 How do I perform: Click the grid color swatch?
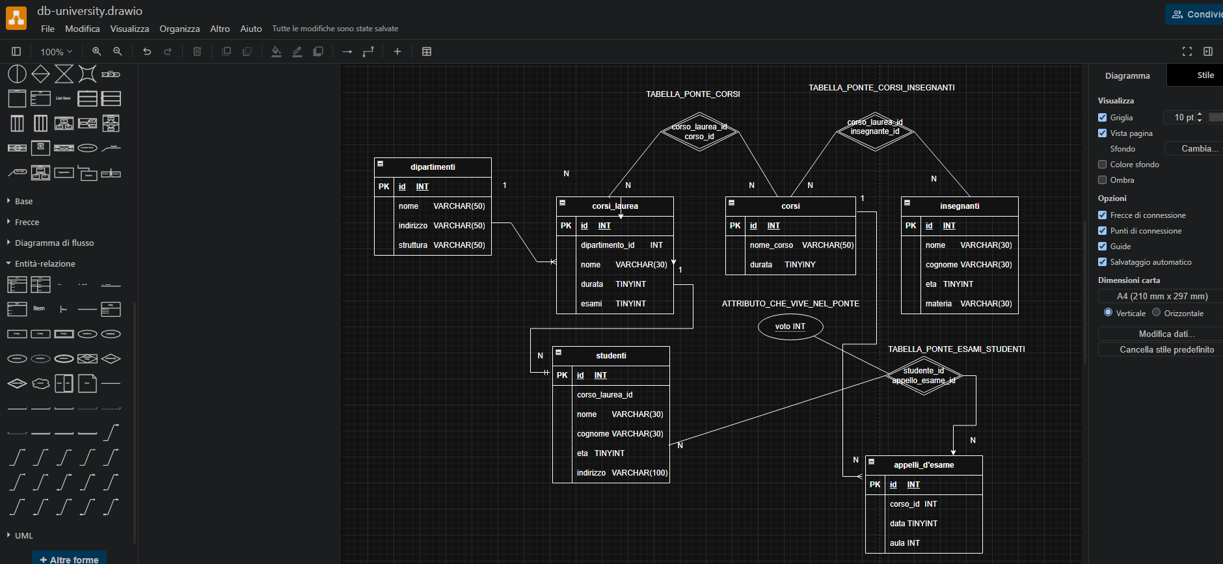tap(1215, 118)
